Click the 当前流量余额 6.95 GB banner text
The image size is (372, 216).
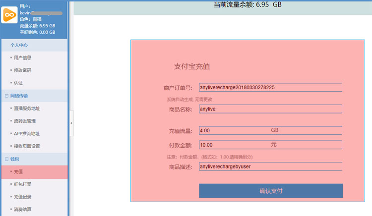tap(248, 4)
